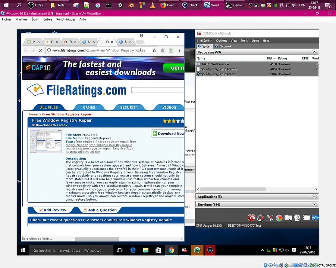Switch to Chrome in guest taskbar

click(x=171, y=250)
